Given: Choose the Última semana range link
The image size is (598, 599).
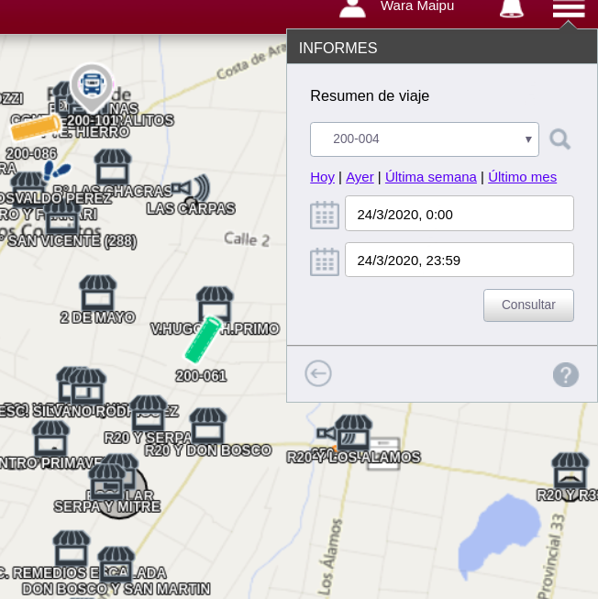Looking at the screenshot, I should 430,177.
